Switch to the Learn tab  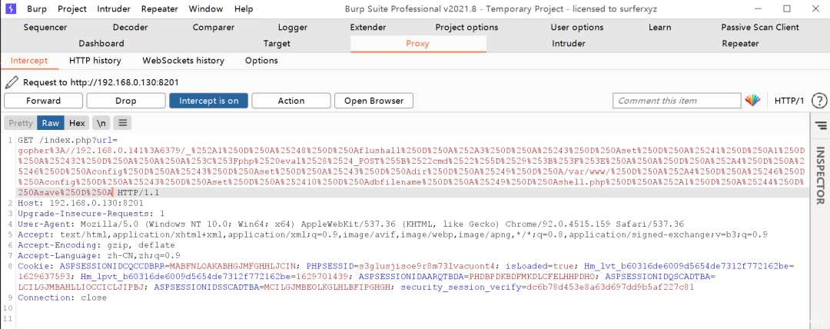point(659,27)
